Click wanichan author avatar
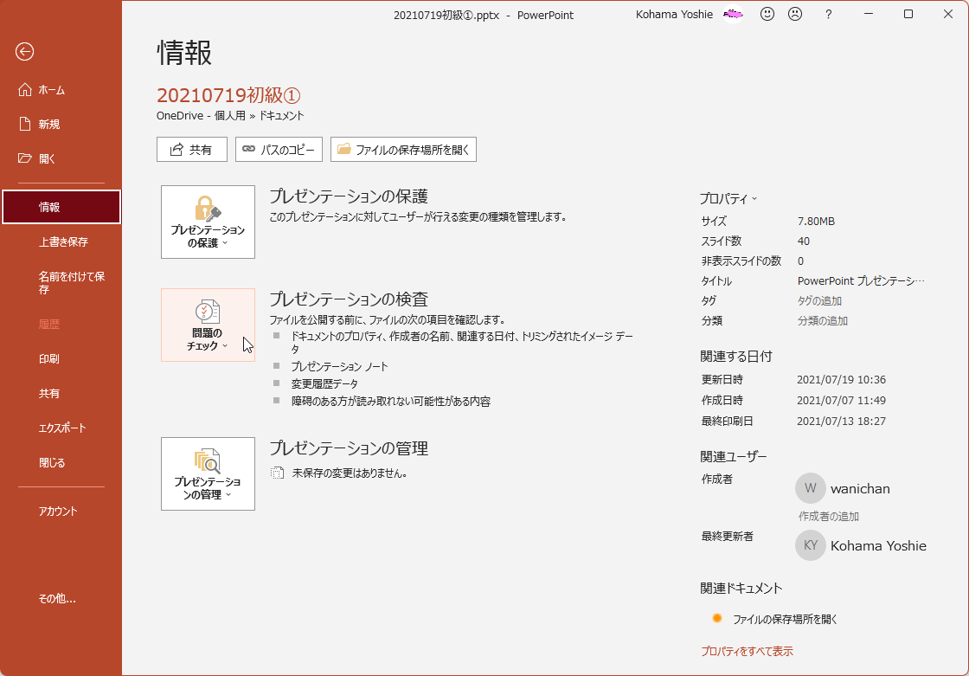The height and width of the screenshot is (676, 969). 810,488
